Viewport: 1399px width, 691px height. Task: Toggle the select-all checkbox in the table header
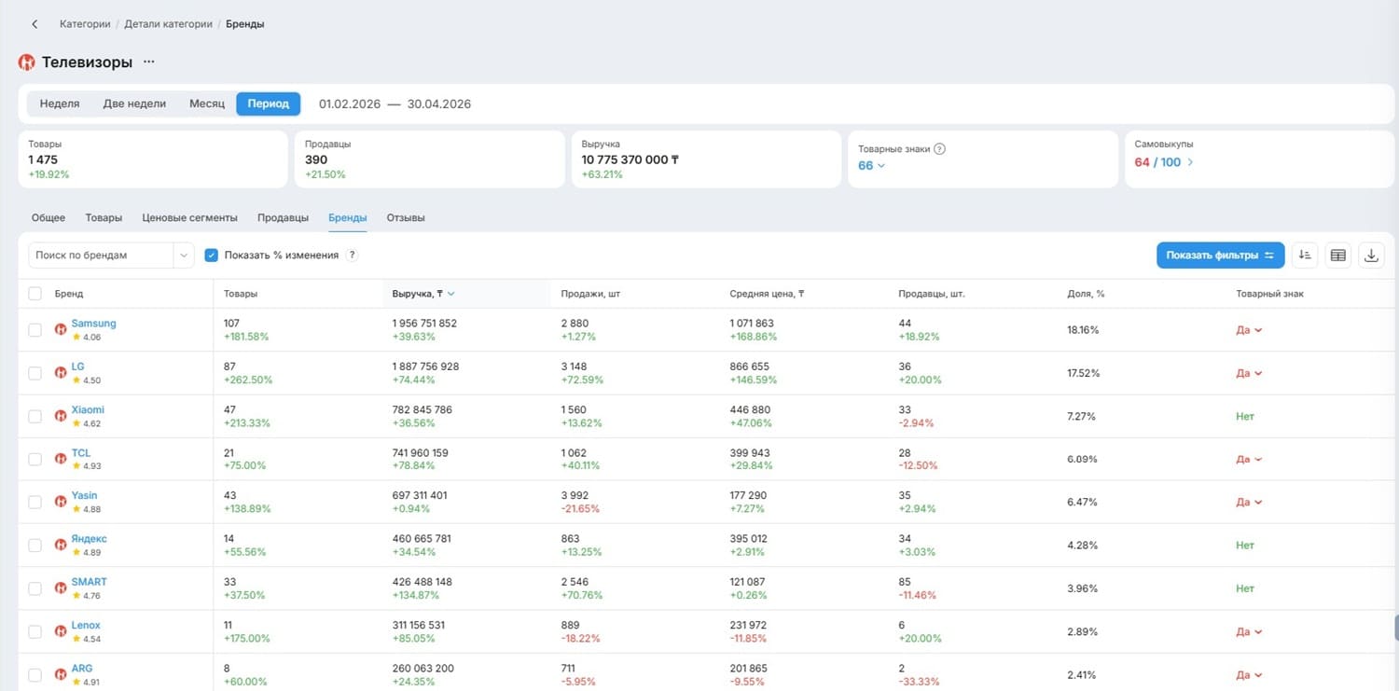coord(35,294)
